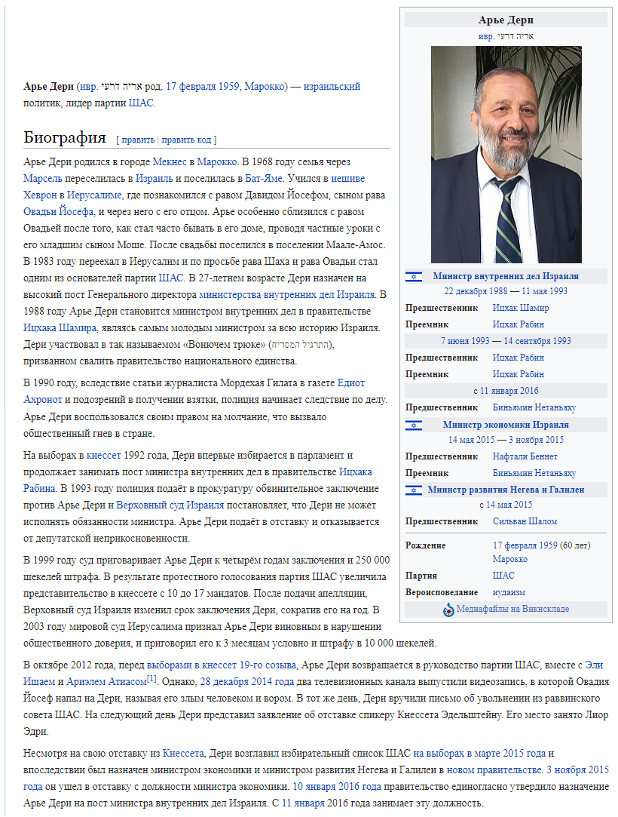Open the иудаизм link
This screenshot has width=618, height=817.
coord(509,593)
